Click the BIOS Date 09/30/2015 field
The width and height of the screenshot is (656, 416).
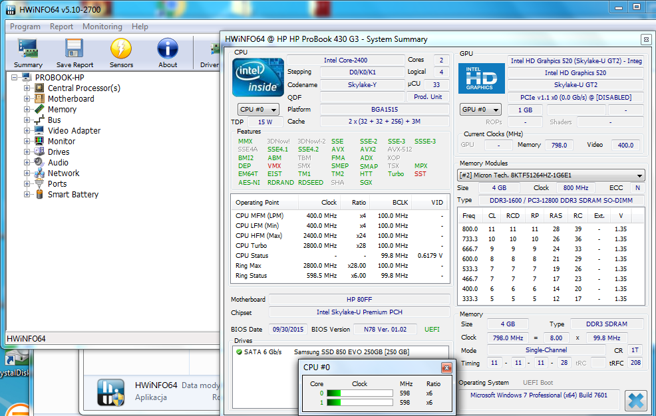pyautogui.click(x=288, y=329)
